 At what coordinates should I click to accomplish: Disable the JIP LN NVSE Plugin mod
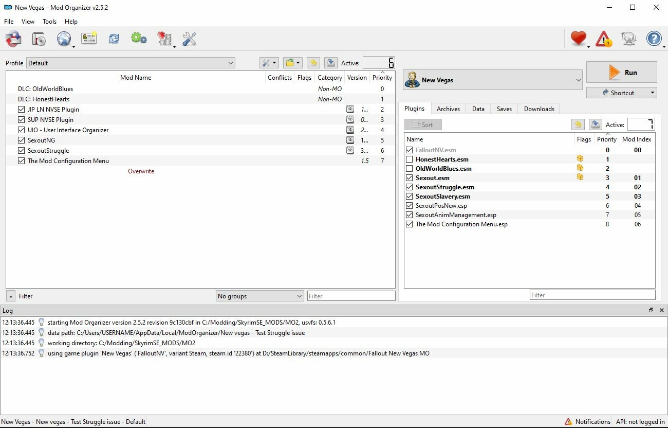21,109
